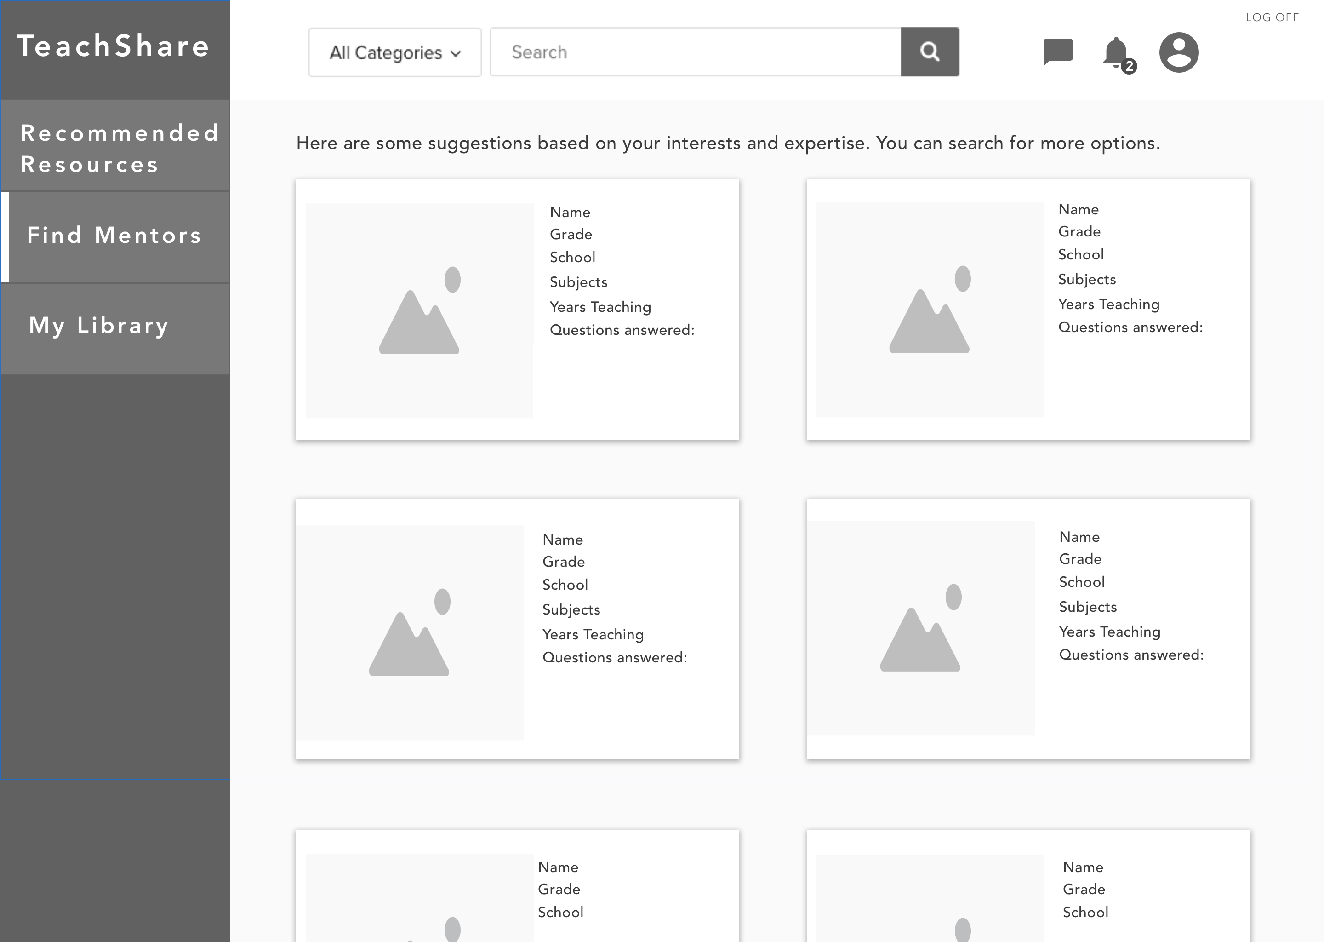
Task: Select Find Mentors sidebar item
Action: [115, 235]
